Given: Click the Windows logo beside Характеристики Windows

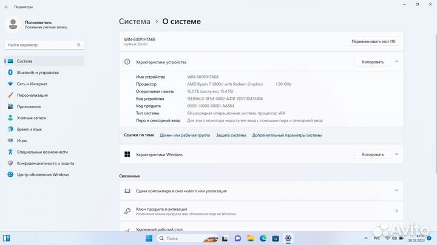Looking at the screenshot, I should click(x=127, y=154).
